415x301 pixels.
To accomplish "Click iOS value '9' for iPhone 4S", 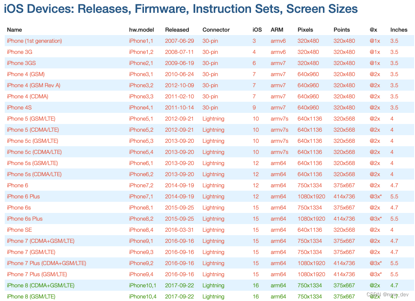I will pyautogui.click(x=254, y=108).
